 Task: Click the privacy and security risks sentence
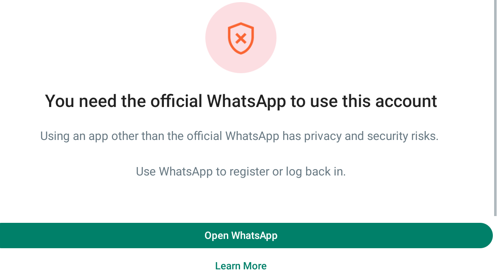239,136
